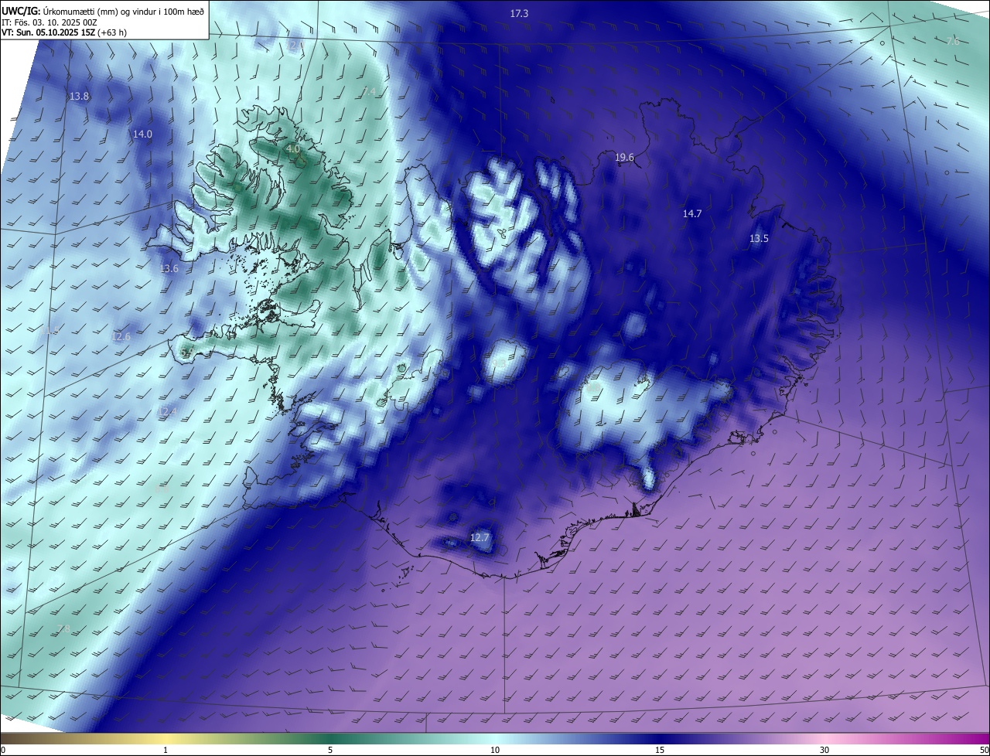Click the magenta end of the colour scale
The width and height of the screenshot is (990, 756).
[x=975, y=739]
